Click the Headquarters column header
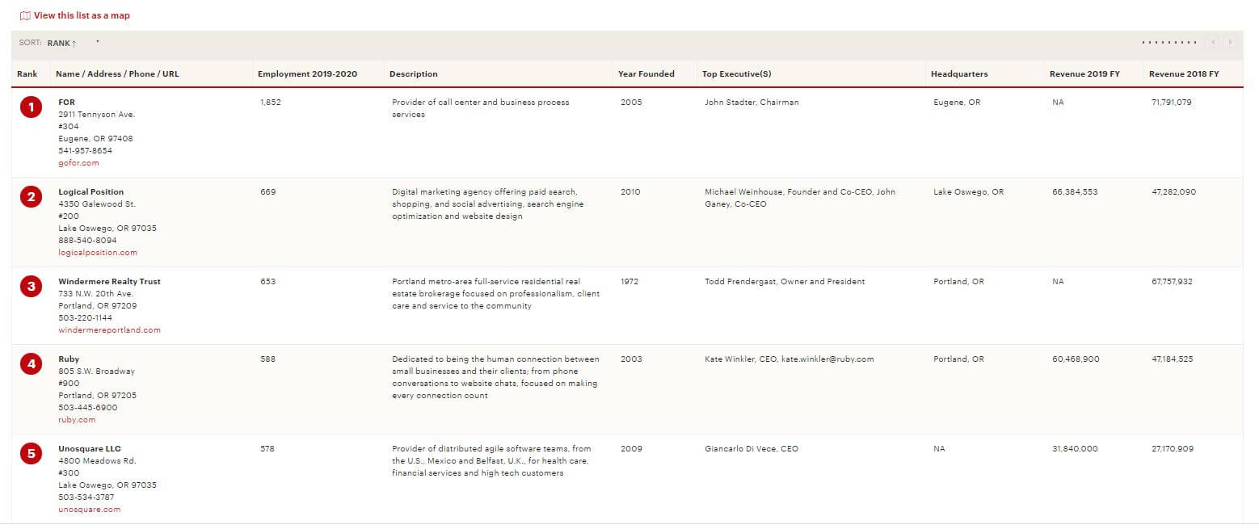1259x529 pixels. pos(959,74)
